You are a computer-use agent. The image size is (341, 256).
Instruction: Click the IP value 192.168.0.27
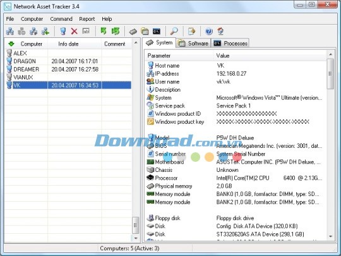[231, 73]
